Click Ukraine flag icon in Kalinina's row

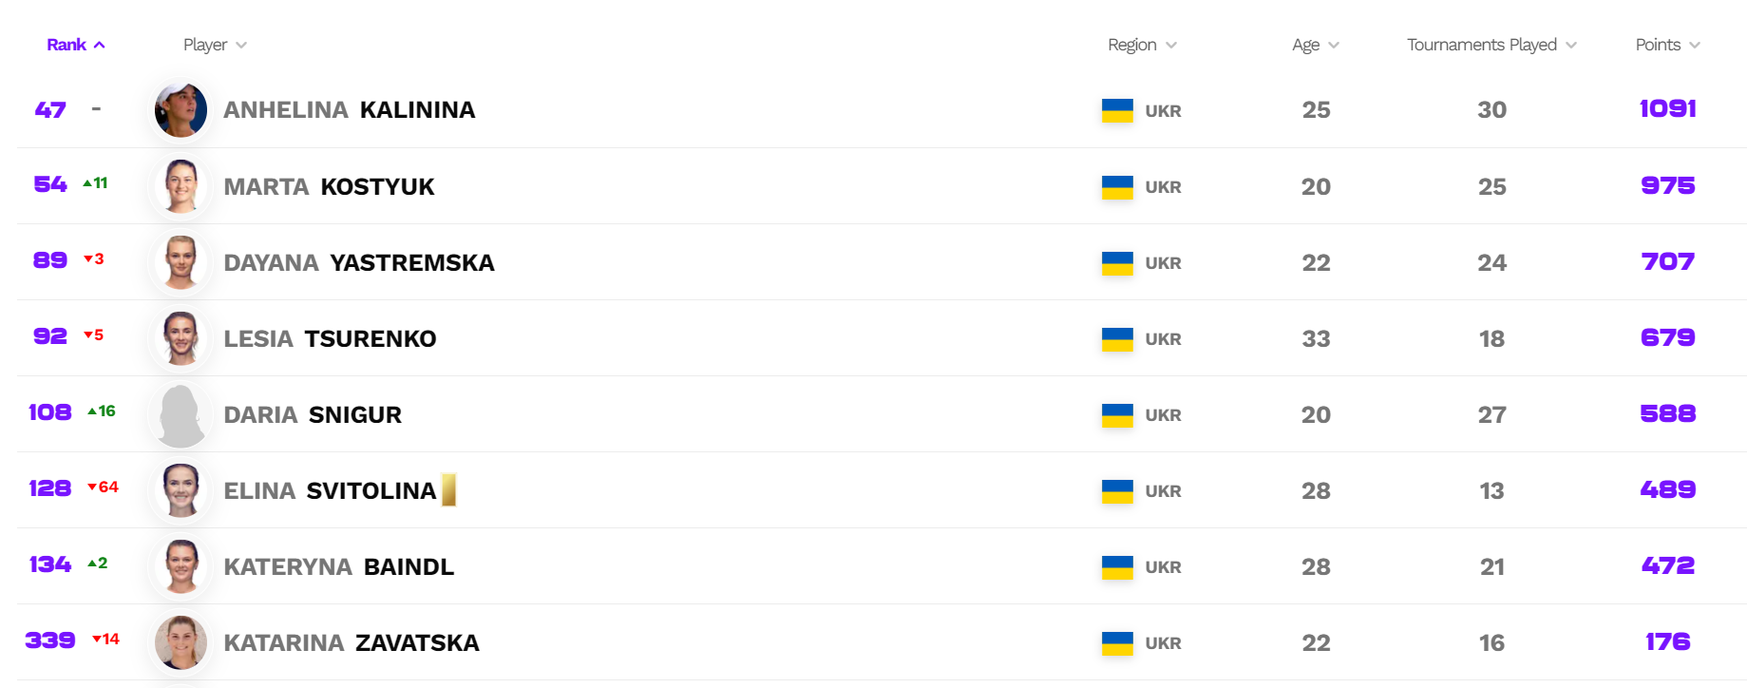(1117, 110)
